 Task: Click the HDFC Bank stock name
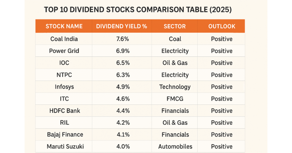tap(64, 111)
